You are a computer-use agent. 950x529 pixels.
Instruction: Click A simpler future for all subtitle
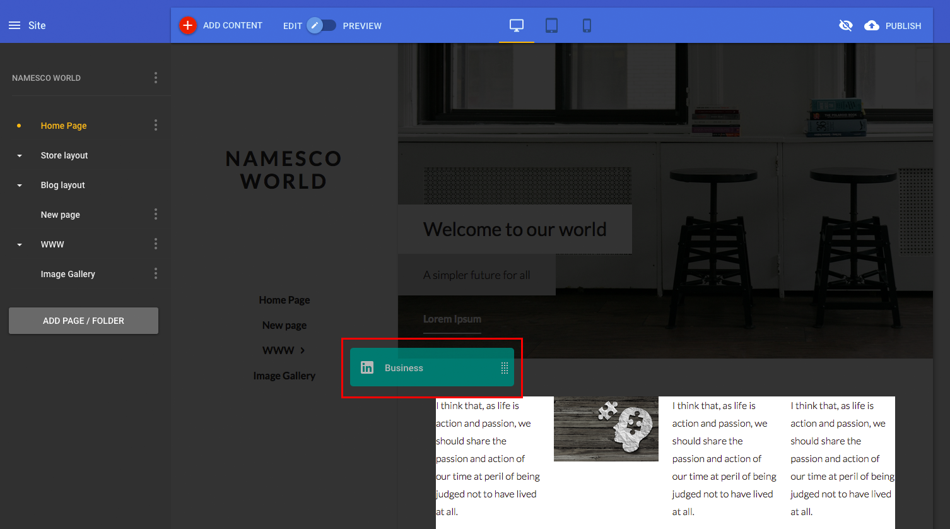477,275
